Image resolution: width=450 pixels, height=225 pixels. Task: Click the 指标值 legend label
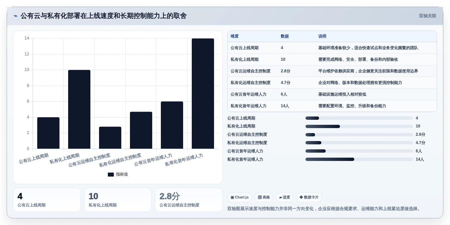[122, 175]
